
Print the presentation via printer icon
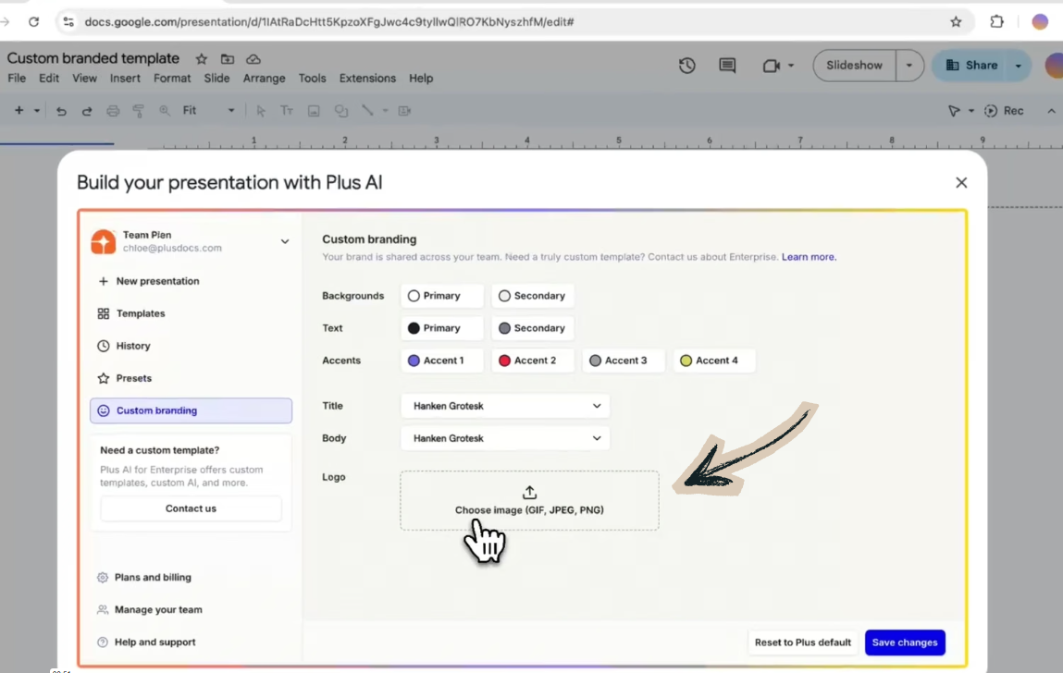(113, 111)
